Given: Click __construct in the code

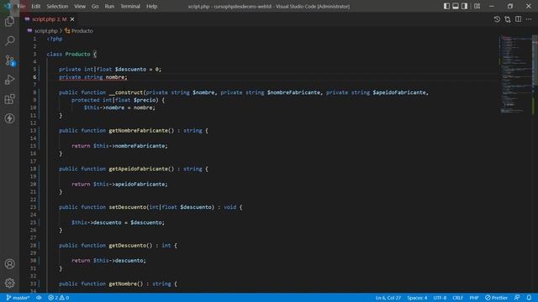Looking at the screenshot, I should [126, 92].
